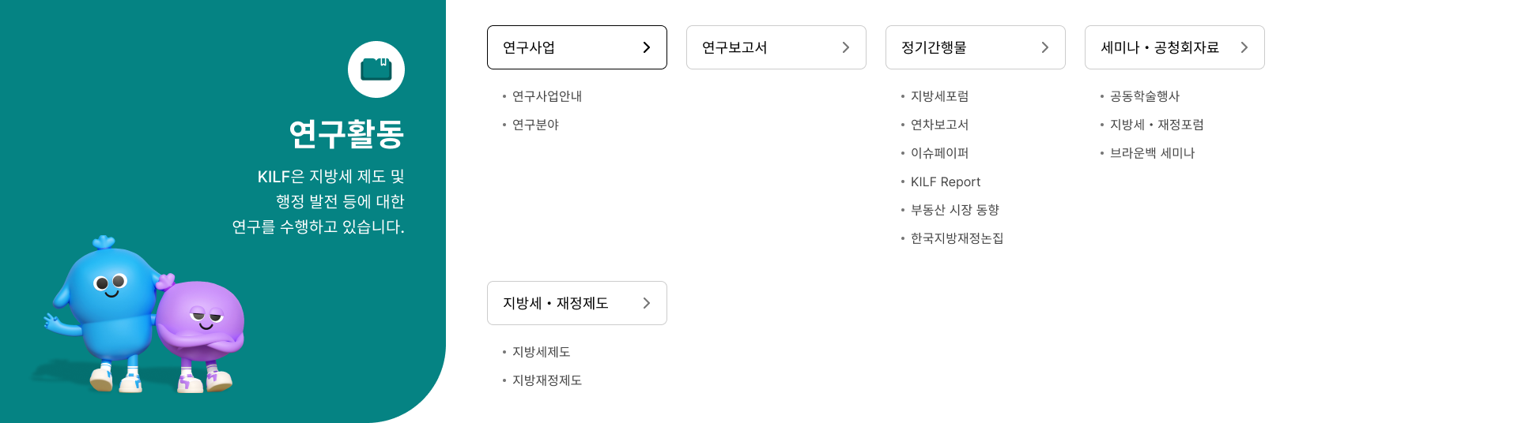Go to 연구사업안내 page

tap(546, 96)
